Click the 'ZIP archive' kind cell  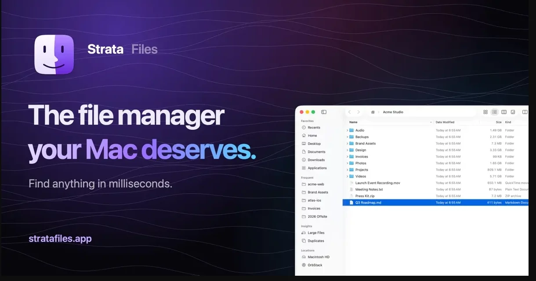click(x=513, y=196)
